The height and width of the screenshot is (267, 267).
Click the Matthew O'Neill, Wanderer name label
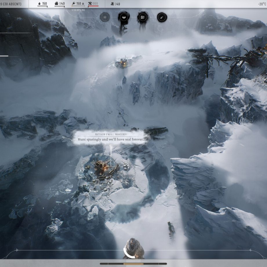click(111, 134)
